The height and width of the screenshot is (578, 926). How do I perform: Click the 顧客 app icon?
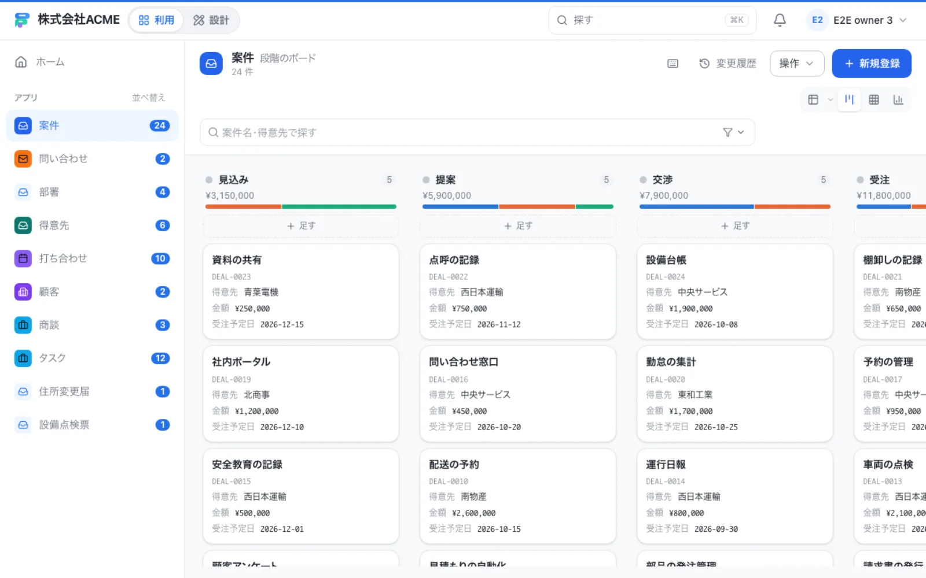point(23,292)
